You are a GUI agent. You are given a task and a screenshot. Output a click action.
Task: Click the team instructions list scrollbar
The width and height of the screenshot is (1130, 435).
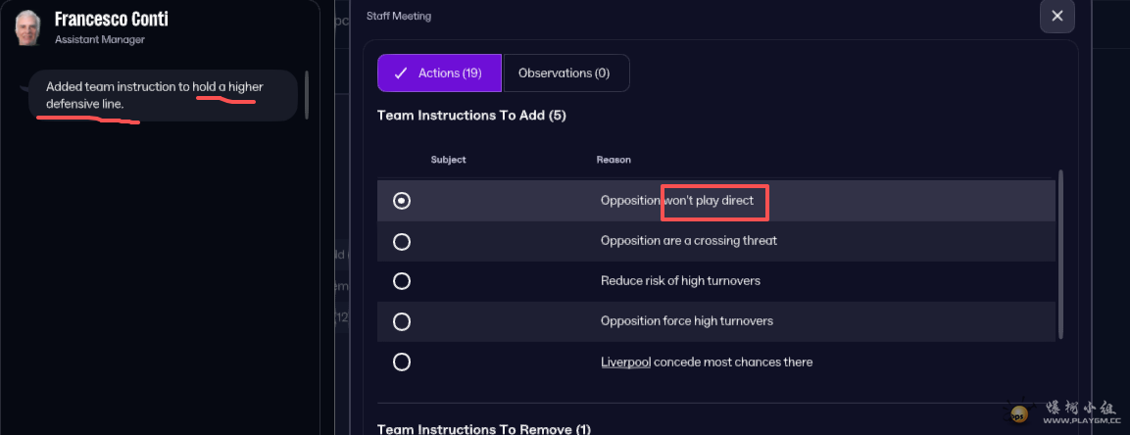[x=1061, y=255]
